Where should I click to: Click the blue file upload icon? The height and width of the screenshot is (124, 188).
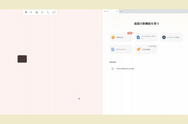[138, 37]
